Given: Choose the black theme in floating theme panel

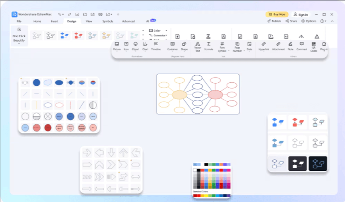Looking at the screenshot, I should click(298, 163).
